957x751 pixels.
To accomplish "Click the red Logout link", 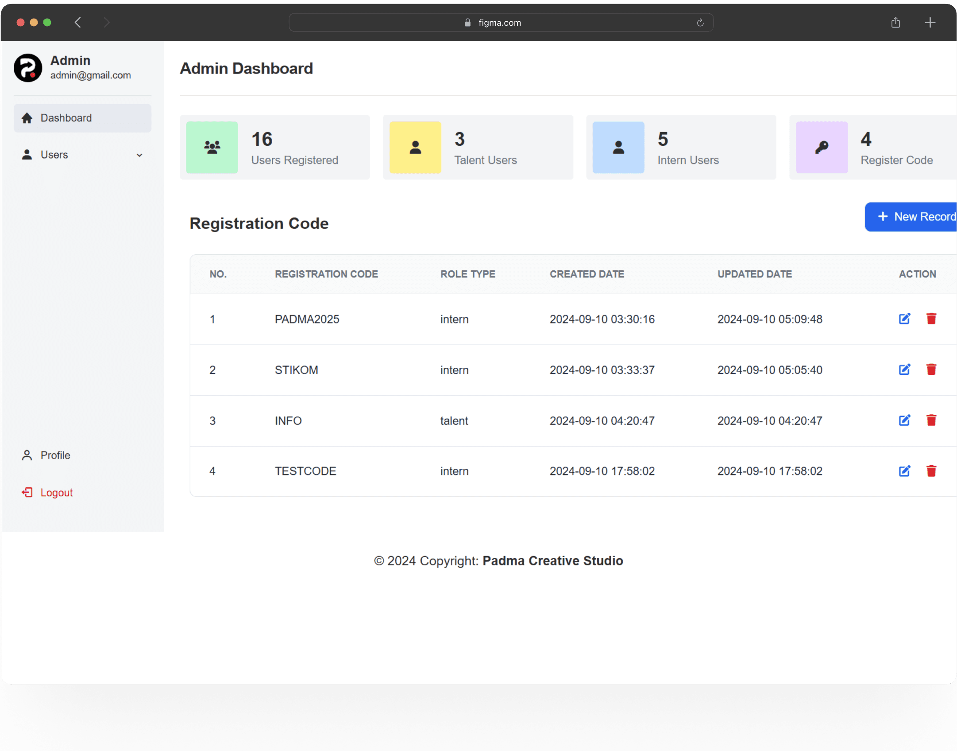I will coord(56,492).
